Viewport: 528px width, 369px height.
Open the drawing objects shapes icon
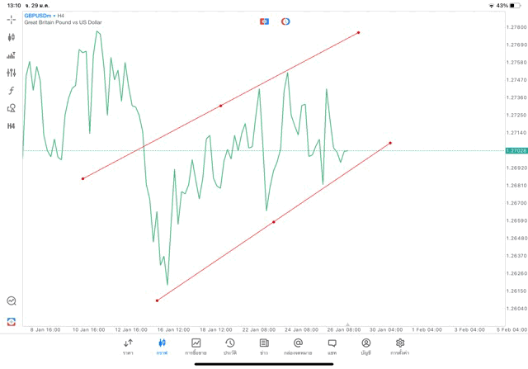pos(12,107)
